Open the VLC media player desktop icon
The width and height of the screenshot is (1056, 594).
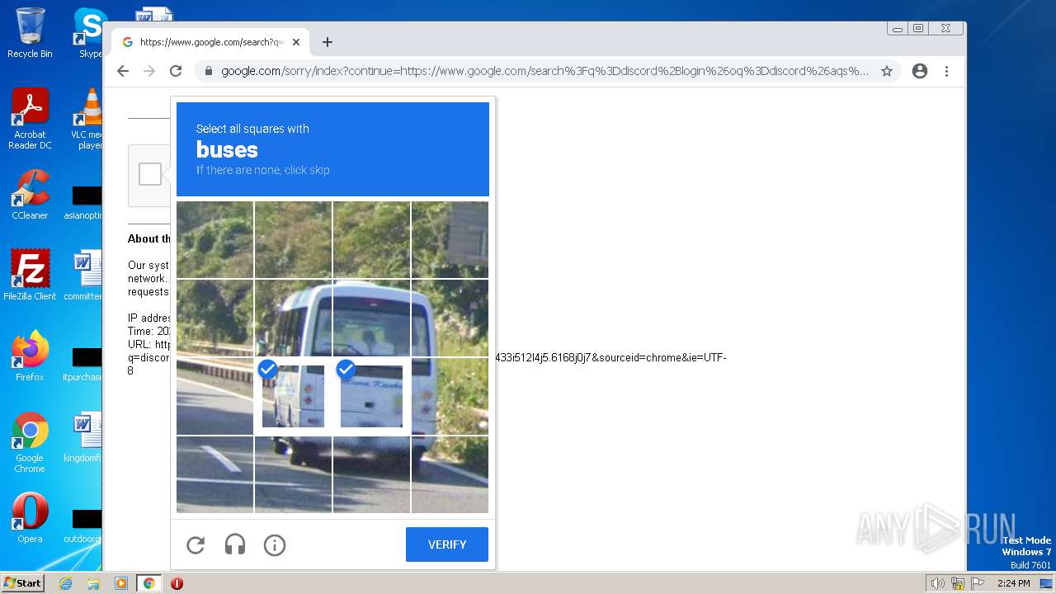(89, 120)
